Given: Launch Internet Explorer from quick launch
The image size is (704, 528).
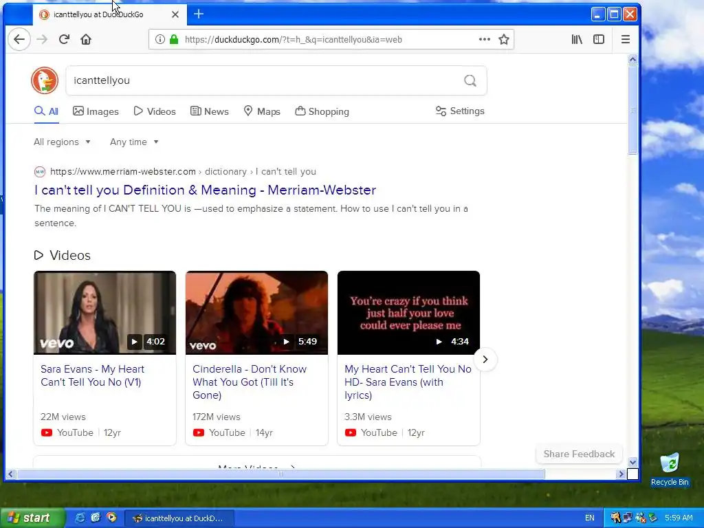Looking at the screenshot, I should 80,518.
